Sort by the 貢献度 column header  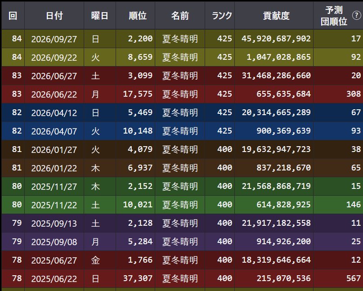(x=274, y=16)
